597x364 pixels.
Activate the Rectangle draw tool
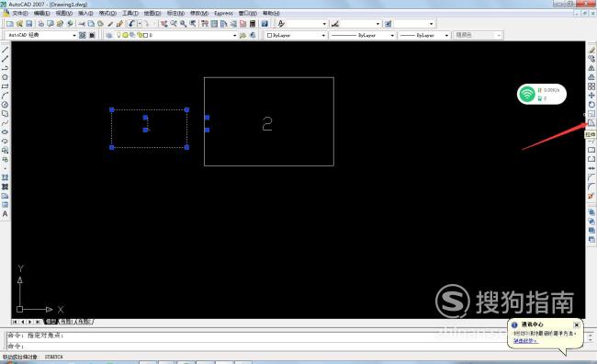coord(5,86)
